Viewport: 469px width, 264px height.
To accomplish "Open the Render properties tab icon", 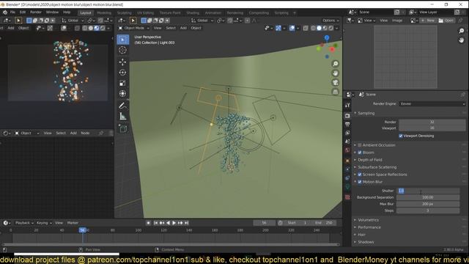I will [347, 116].
